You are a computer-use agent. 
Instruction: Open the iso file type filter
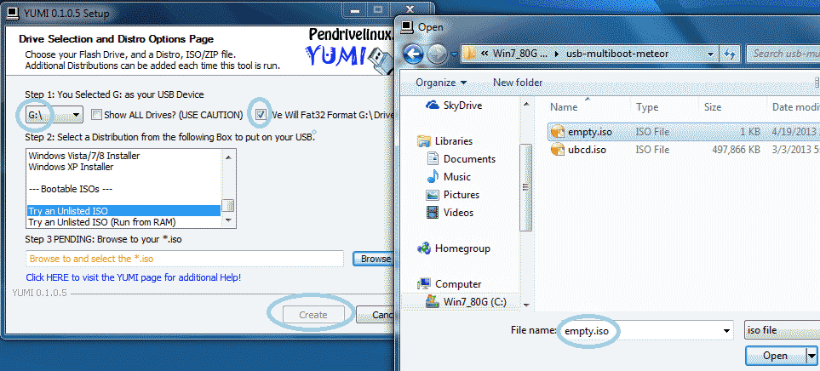pos(782,331)
